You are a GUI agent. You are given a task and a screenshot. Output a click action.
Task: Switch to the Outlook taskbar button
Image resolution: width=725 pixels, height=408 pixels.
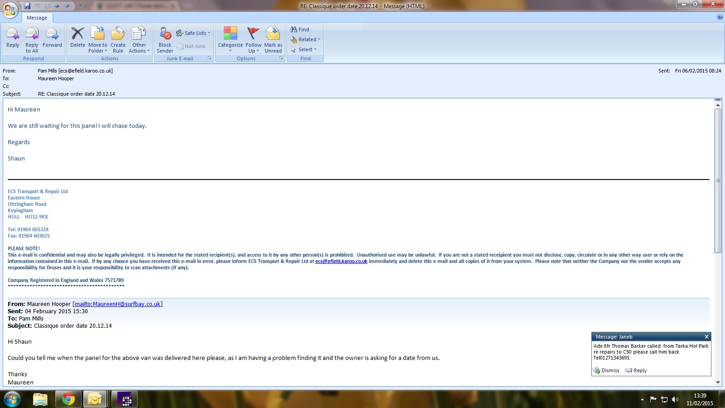pyautogui.click(x=95, y=399)
